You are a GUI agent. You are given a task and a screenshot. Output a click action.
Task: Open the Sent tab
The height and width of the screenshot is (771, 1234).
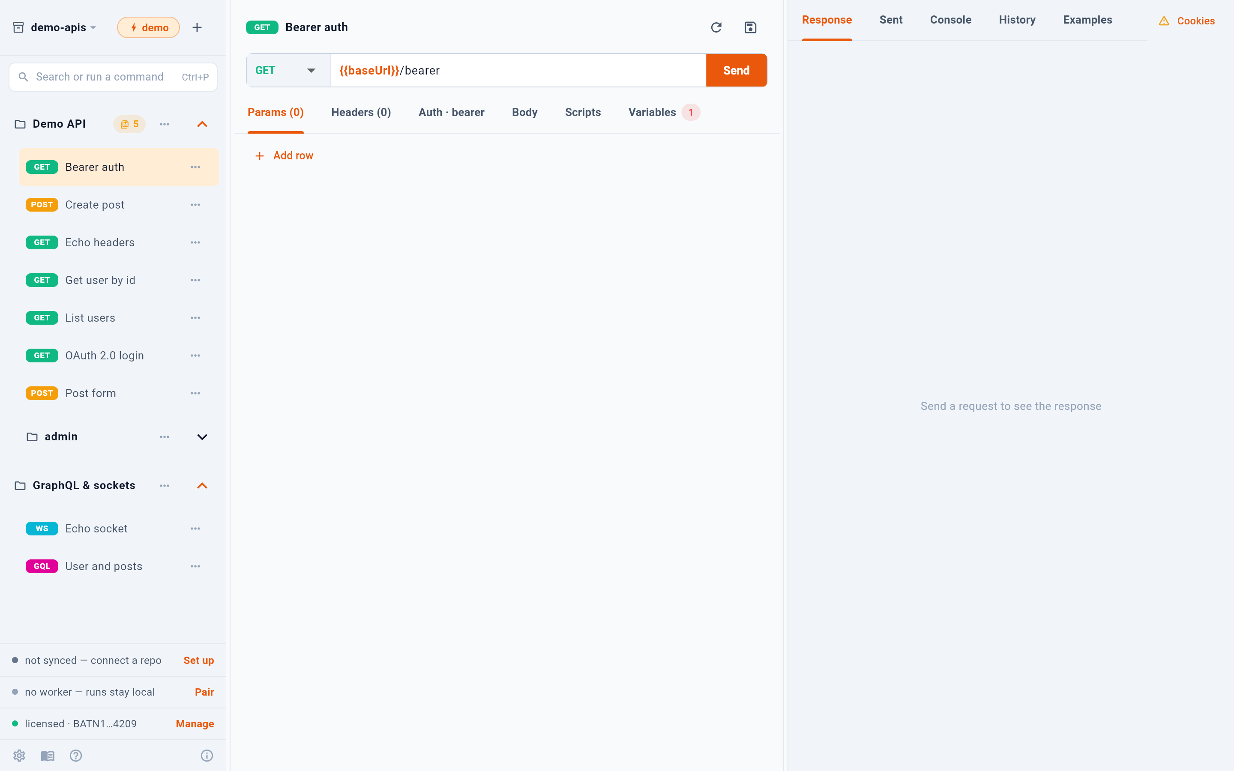click(891, 20)
